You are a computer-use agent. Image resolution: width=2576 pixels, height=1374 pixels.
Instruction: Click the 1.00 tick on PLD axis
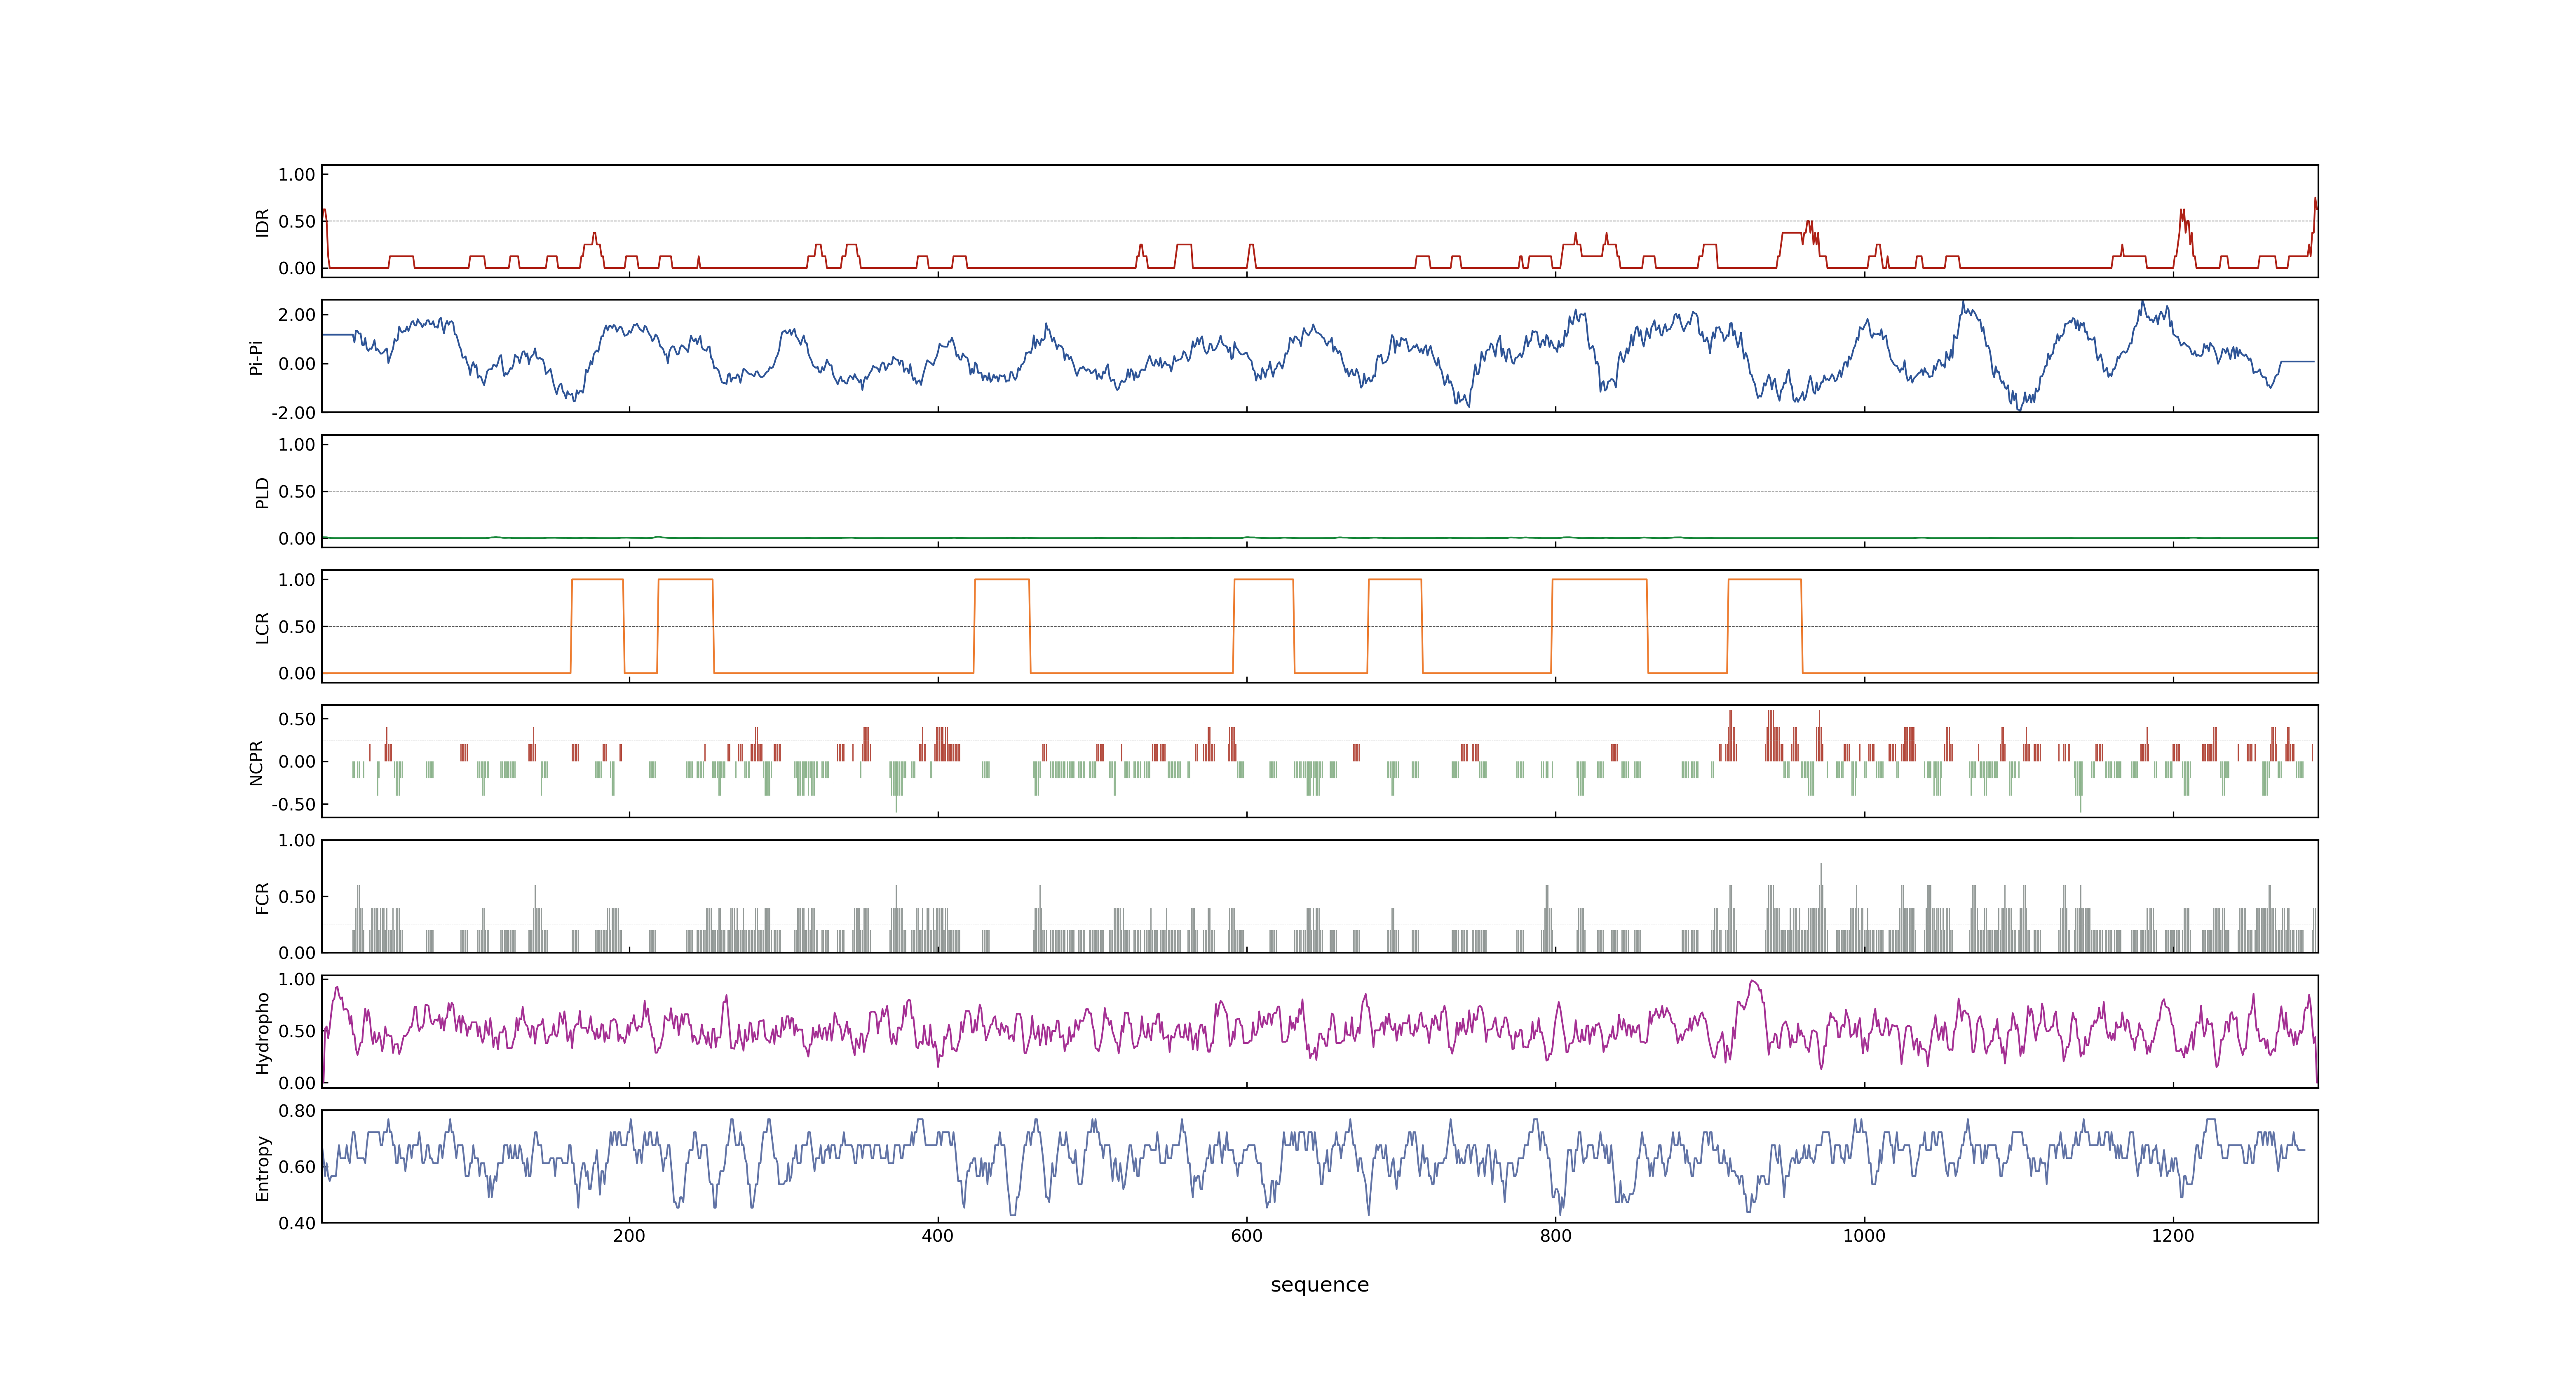(297, 445)
